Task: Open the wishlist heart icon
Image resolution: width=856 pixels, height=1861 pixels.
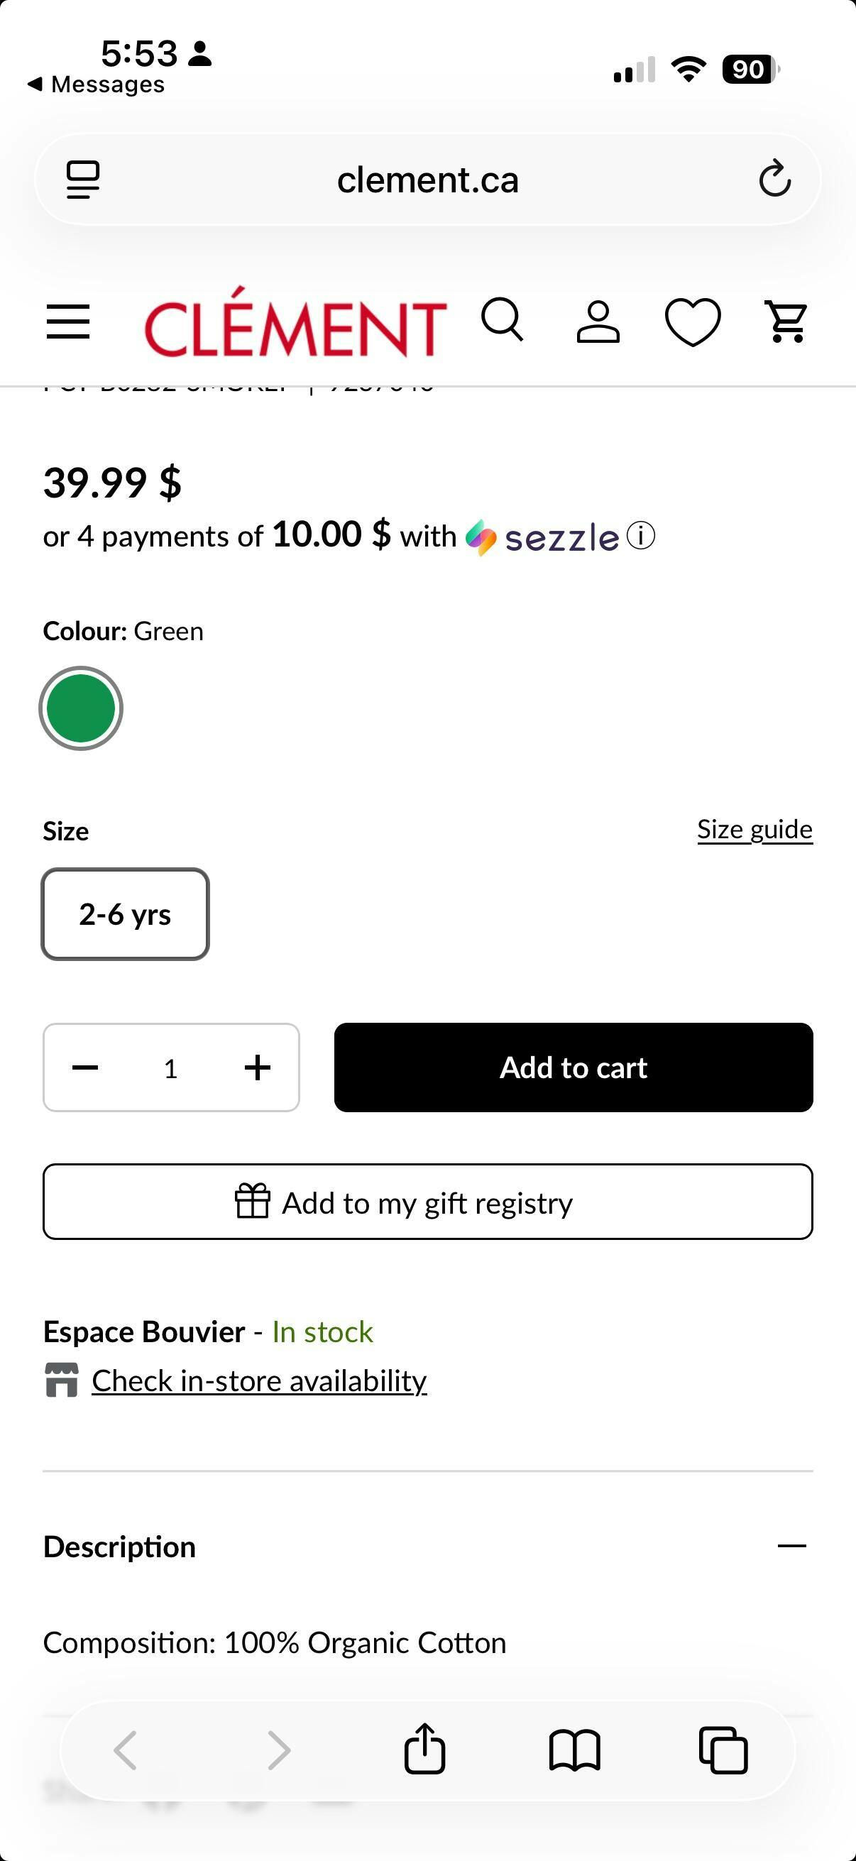Action: click(x=692, y=322)
